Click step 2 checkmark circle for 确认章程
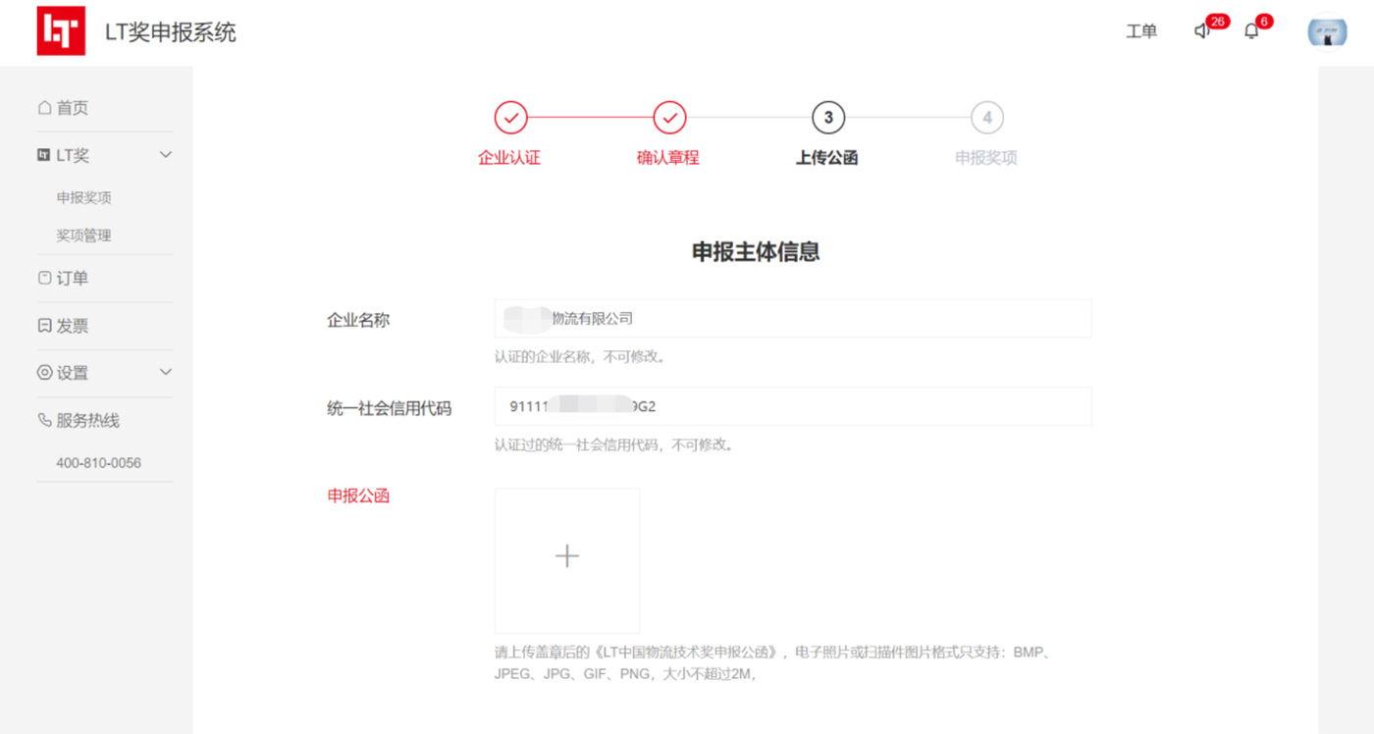The width and height of the screenshot is (1374, 734). tap(669, 118)
